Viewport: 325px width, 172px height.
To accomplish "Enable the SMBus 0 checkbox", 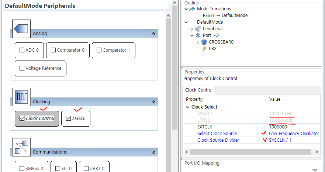I will tap(22, 168).
